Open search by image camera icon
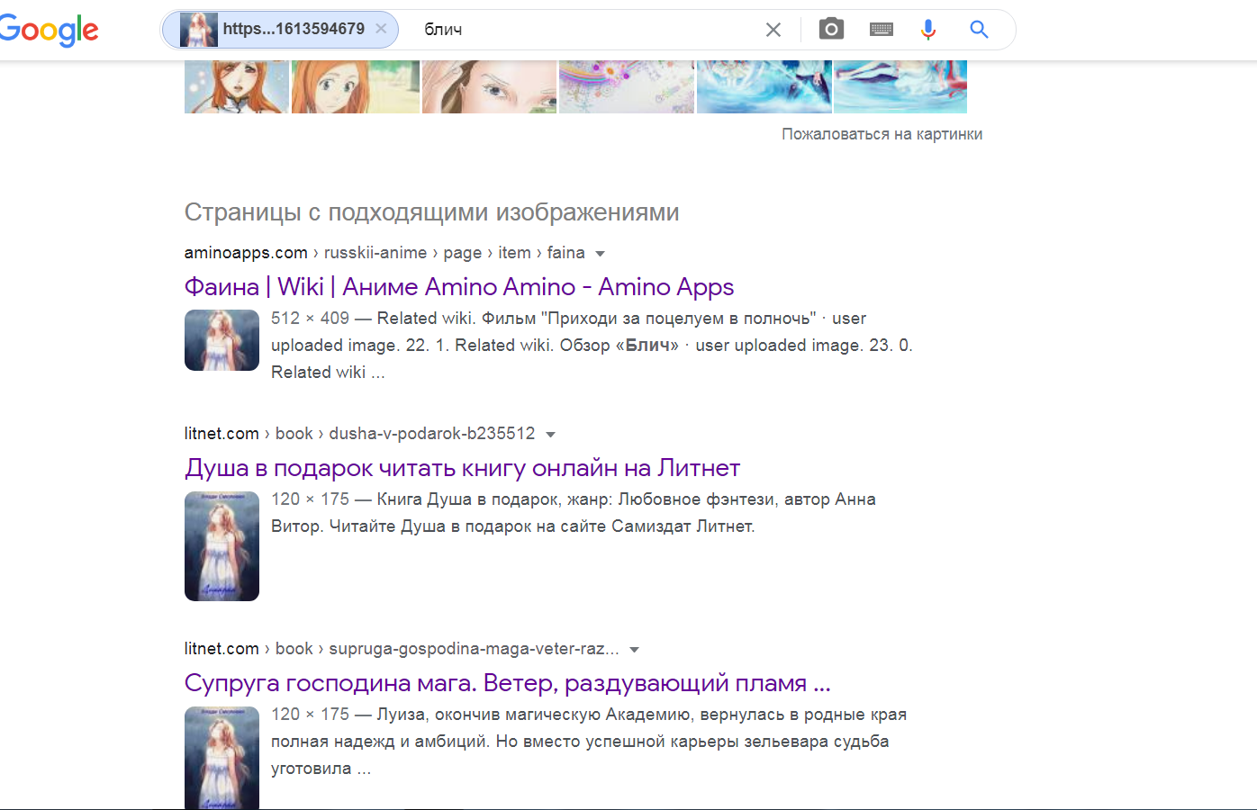 pos(831,30)
